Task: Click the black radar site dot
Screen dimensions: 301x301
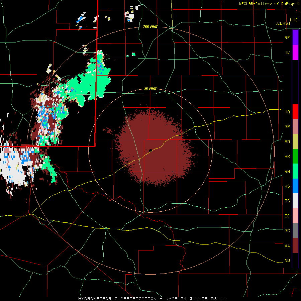Action: tap(150, 150)
